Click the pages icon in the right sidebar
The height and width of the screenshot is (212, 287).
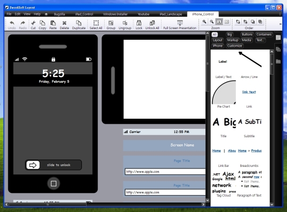click(x=278, y=49)
